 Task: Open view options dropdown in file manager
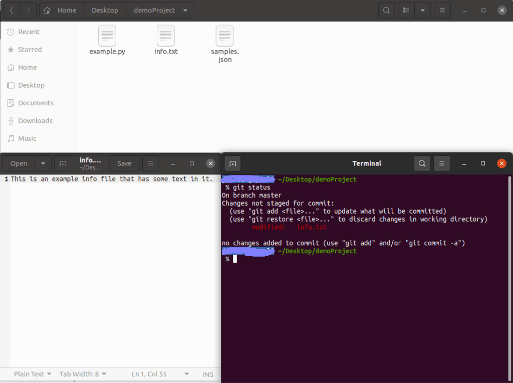(x=423, y=10)
